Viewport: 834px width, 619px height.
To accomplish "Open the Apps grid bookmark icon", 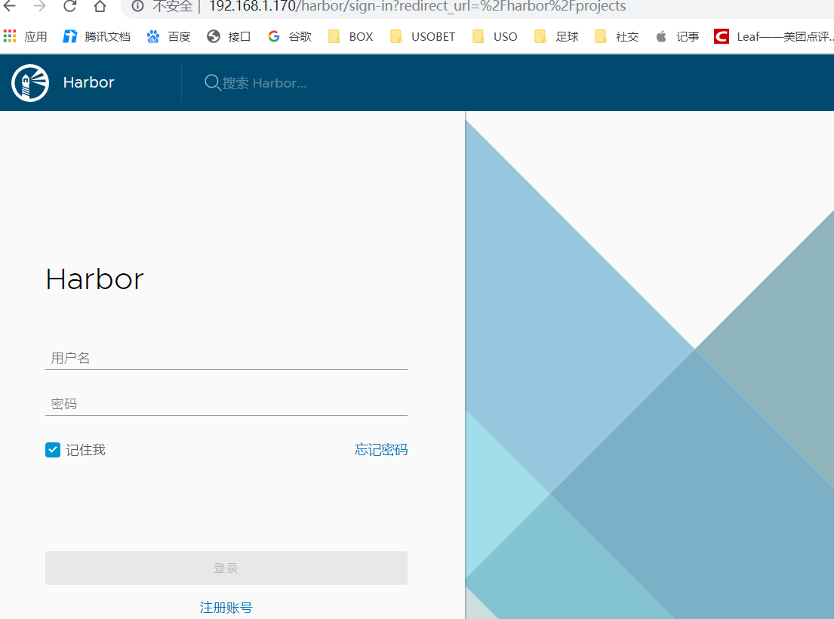I will (x=10, y=36).
